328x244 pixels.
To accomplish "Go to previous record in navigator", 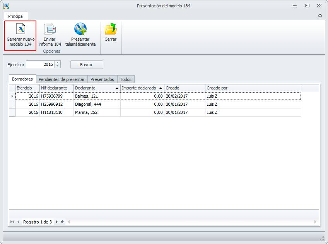I will pos(18,222).
